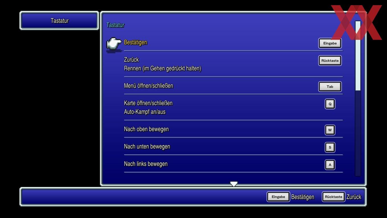Image resolution: width=387 pixels, height=218 pixels.
Task: Click the scroll-down arrow below the list
Action: click(x=234, y=184)
